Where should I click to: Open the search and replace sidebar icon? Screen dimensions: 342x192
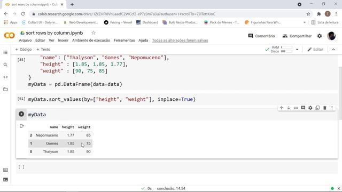5,65
